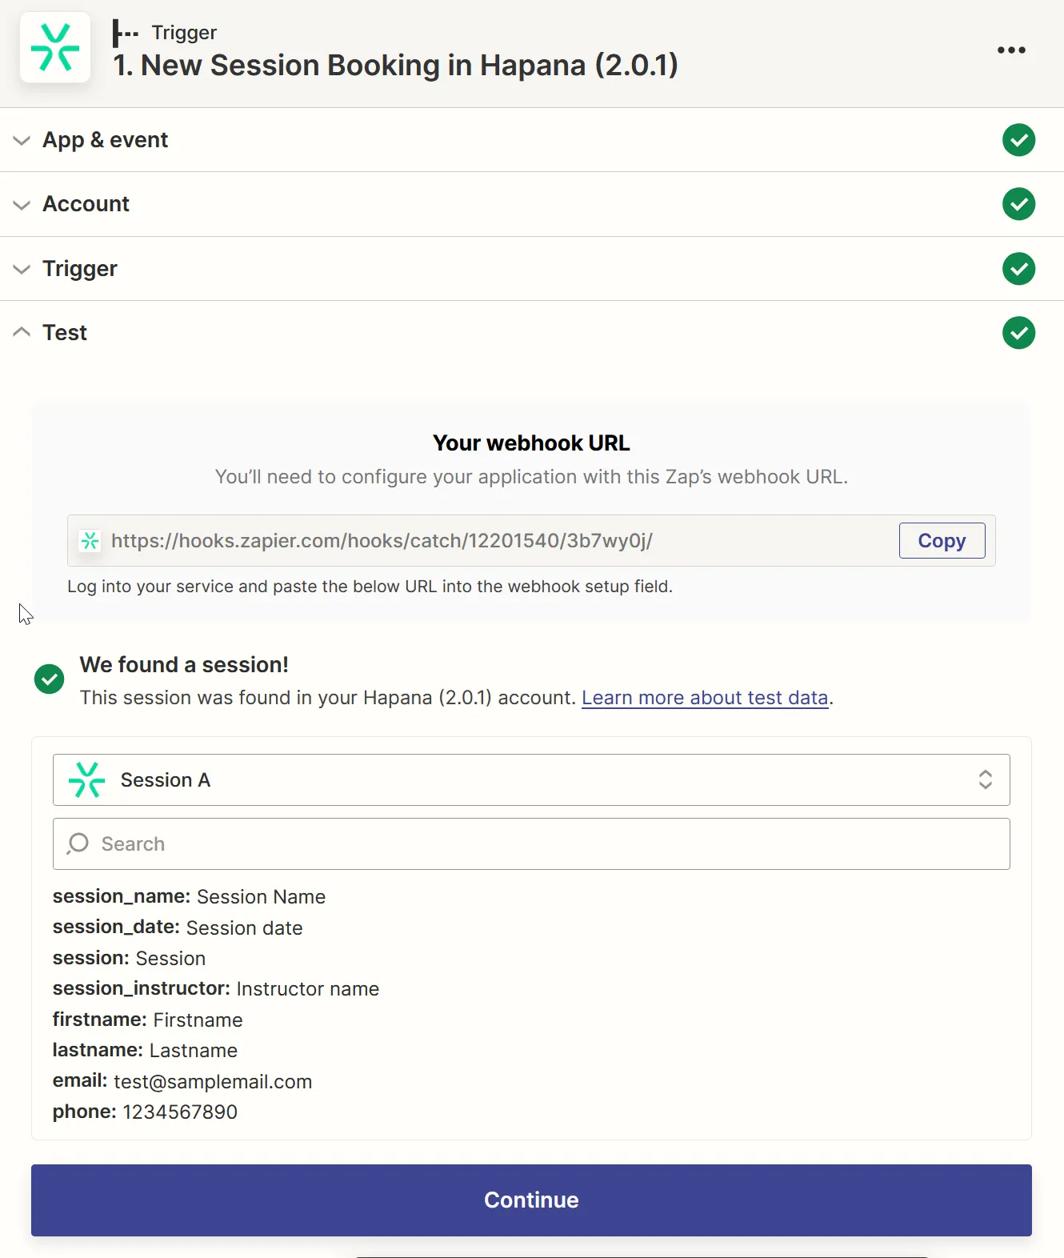Open Learn more about test data link
The width and height of the screenshot is (1064, 1258).
704,698
